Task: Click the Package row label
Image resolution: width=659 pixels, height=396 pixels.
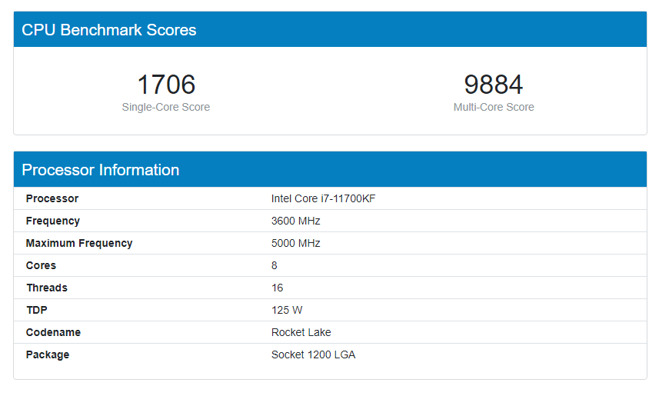Action: (48, 354)
